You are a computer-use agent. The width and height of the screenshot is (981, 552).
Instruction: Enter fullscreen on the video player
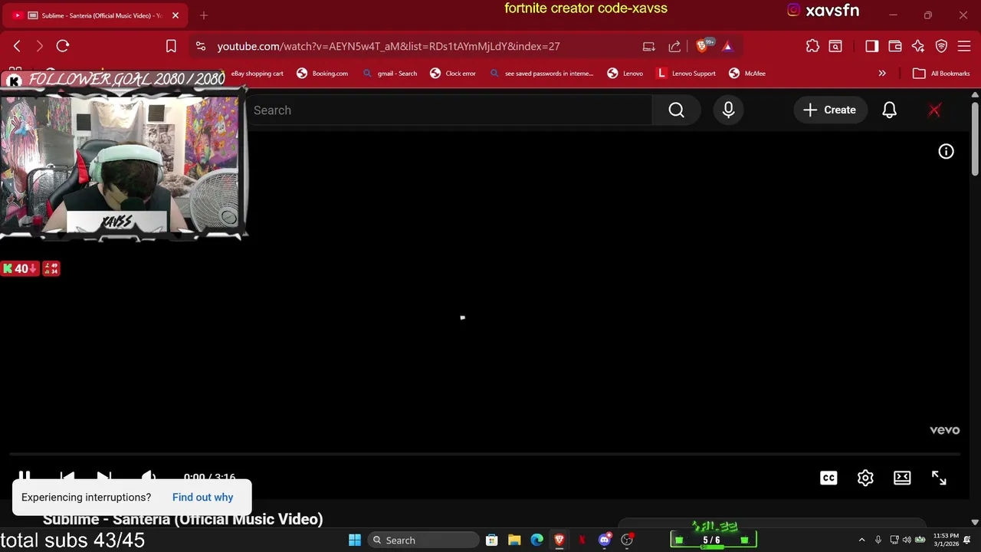pyautogui.click(x=939, y=478)
